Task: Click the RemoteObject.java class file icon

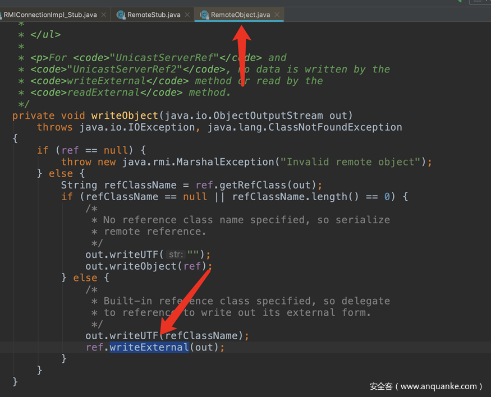Action: tap(204, 15)
